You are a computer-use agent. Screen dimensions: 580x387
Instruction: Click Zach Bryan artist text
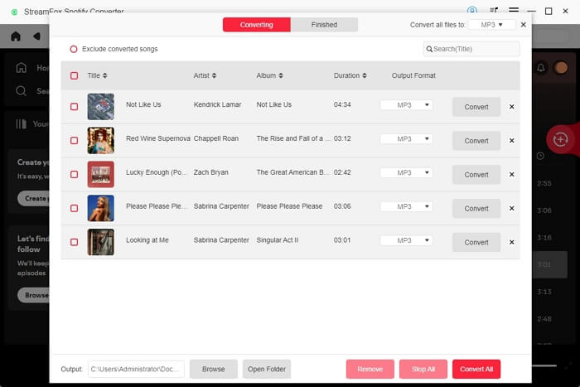(x=210, y=172)
